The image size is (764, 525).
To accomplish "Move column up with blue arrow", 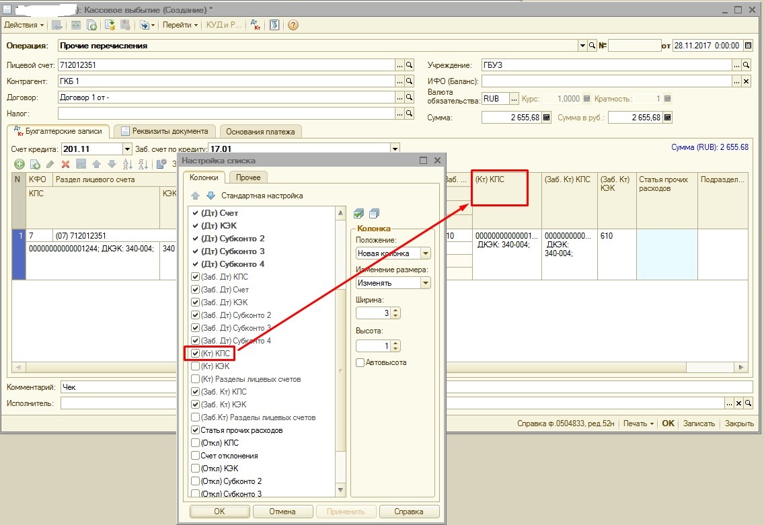I will point(195,196).
